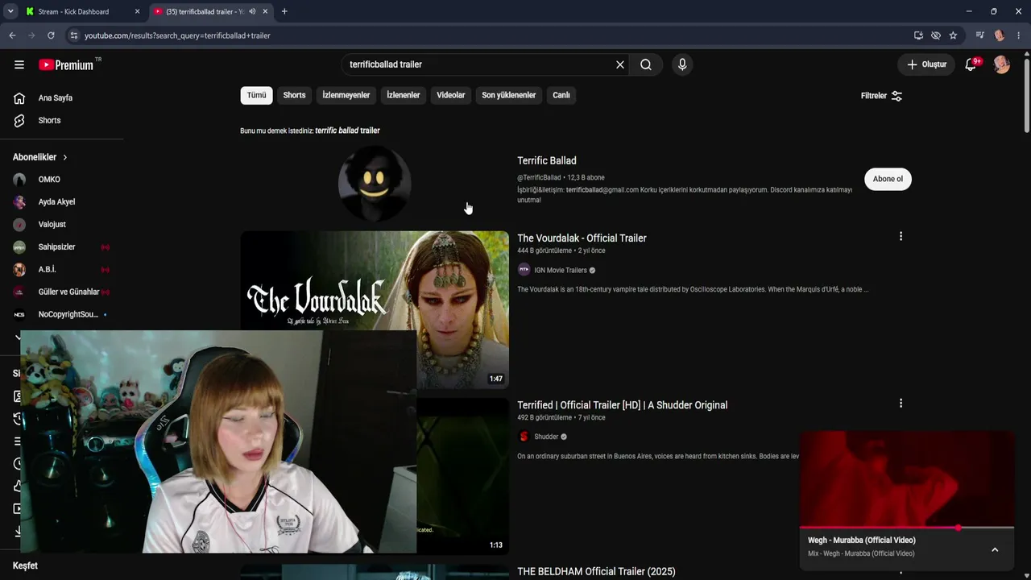This screenshot has height=580, width=1031.
Task: Click the install app icon in address bar
Action: pyautogui.click(x=918, y=35)
